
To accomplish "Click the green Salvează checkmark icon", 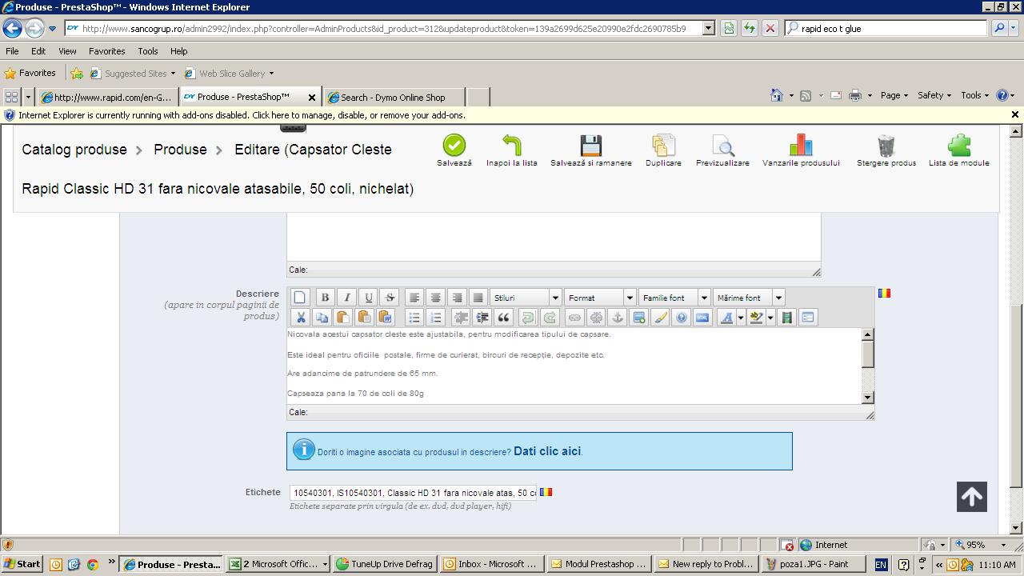I will tap(454, 146).
